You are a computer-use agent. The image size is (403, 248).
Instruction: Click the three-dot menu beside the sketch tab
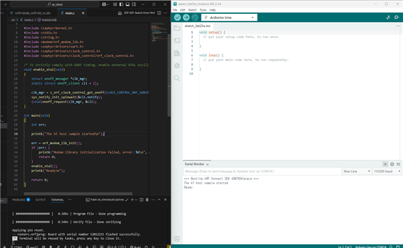[398, 26]
